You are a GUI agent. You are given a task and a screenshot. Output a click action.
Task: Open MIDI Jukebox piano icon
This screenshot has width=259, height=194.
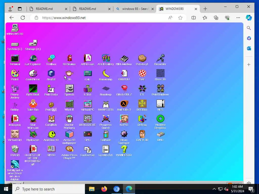pos(124,60)
